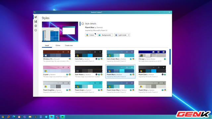Viewport: 212px width, 119px height.
Task: Click the dark mode icon on Dark Waters
Action: pos(96,74)
